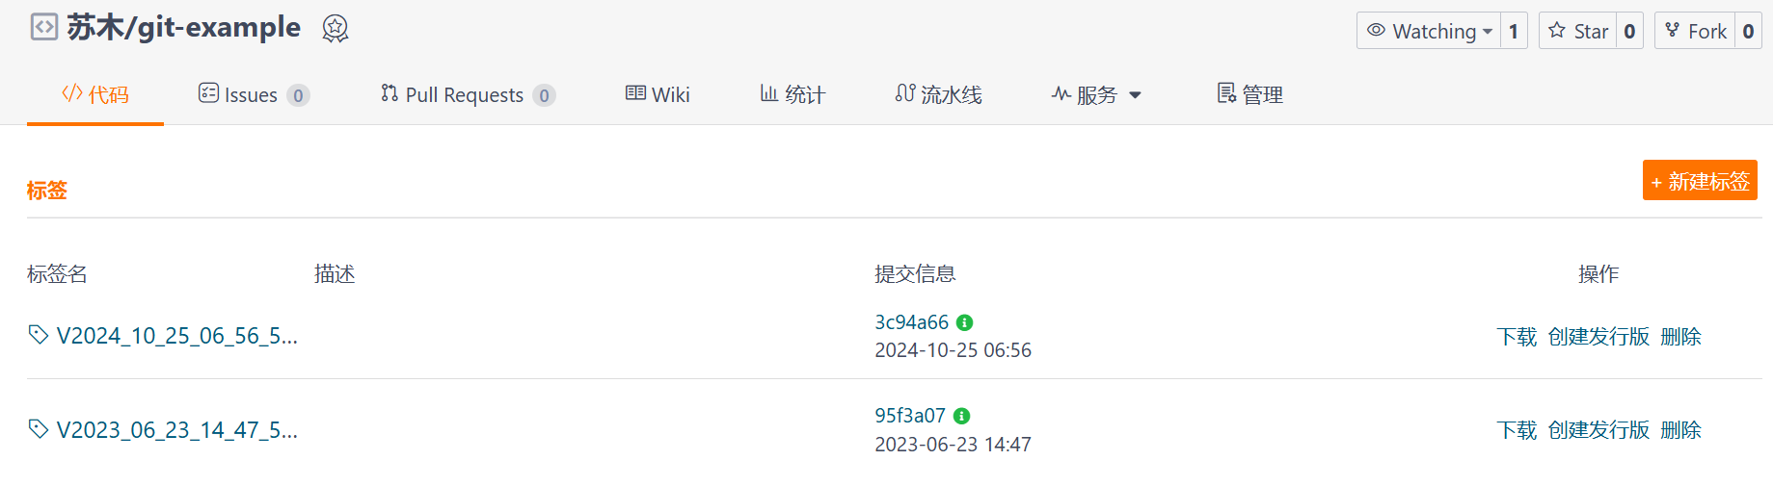The image size is (1773, 486).
Task: Click the recommendation badge icon next to repo name
Action: coord(335,29)
